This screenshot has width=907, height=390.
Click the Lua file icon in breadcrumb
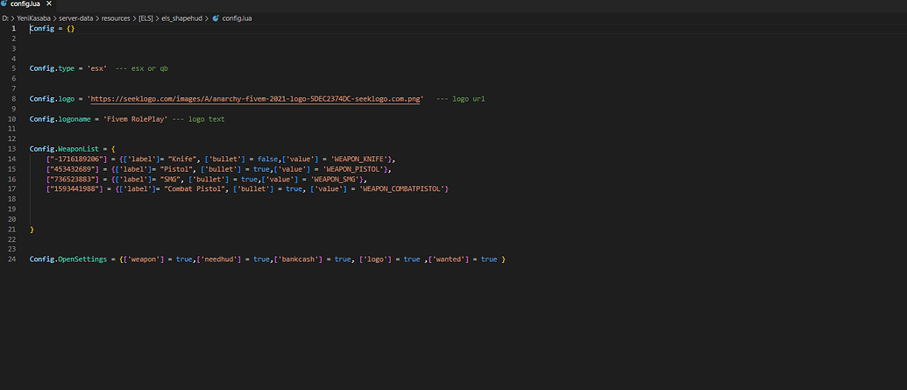[216, 18]
